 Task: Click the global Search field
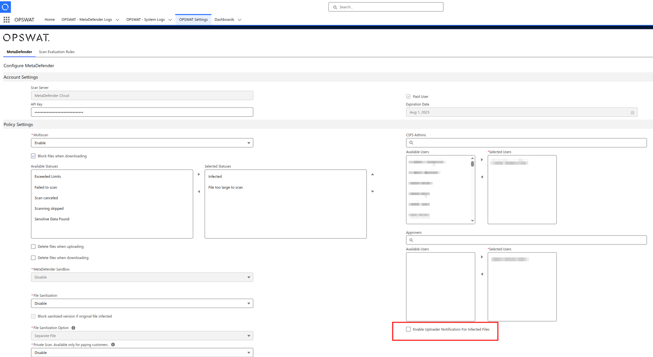tap(386, 7)
